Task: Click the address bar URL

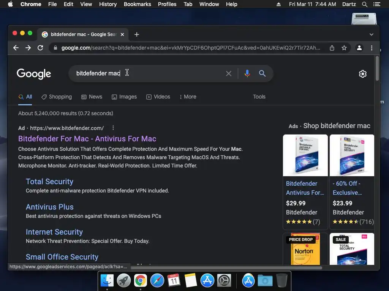Action: pos(191,48)
